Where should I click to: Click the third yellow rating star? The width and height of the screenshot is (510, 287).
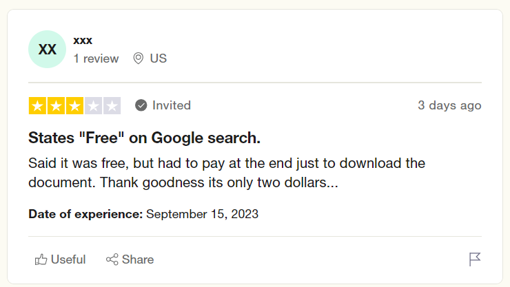click(x=74, y=106)
